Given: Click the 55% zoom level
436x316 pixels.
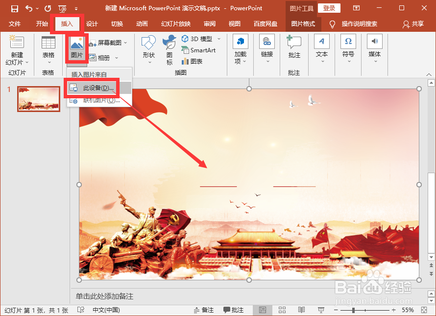Looking at the screenshot, I should [408, 310].
